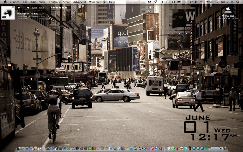243x152 pixels.
Task: Skip to the next track in widget
Action: (x=28, y=8)
